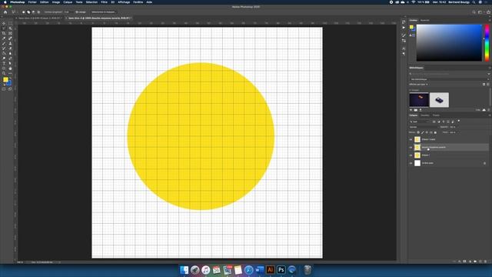Viewport: 492px width, 277px height.
Task: Select the Clone Stamp tool
Action: (x=10, y=44)
